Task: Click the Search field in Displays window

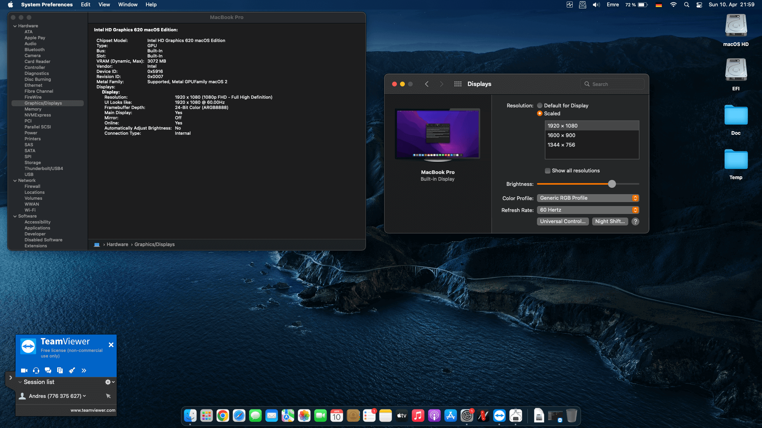Action: click(612, 84)
